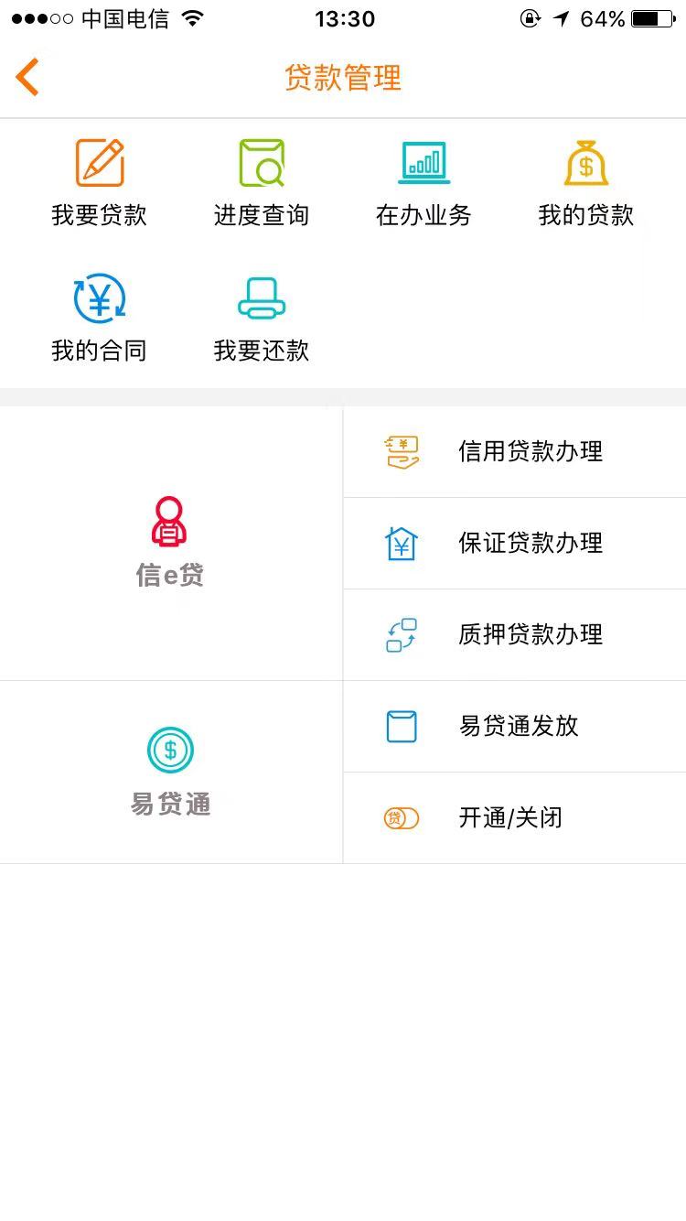Tap the 我要还款 printer icon
Screen dimensions: 686x1221
point(262,299)
